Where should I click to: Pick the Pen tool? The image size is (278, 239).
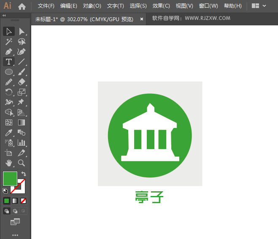click(8, 52)
